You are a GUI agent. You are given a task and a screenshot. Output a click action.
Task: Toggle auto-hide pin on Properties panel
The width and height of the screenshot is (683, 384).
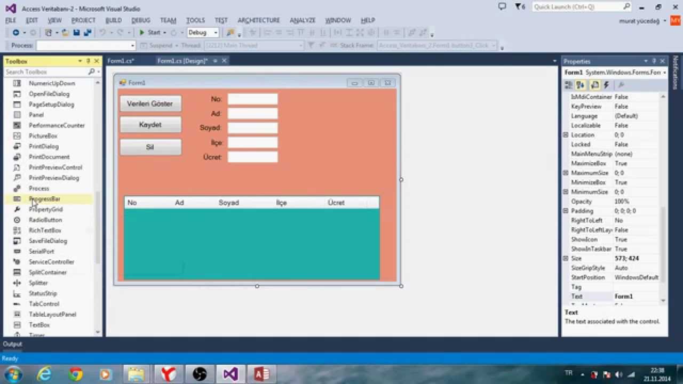[654, 61]
